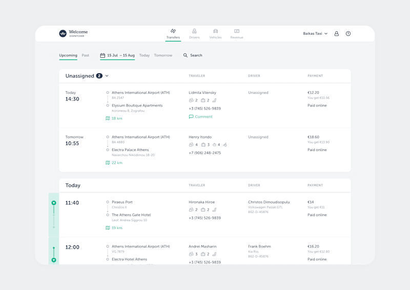The height and width of the screenshot is (290, 410).
Task: Filter transfers by Tomorrow
Action: (163, 55)
